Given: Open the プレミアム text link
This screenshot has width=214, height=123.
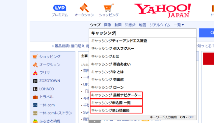Looking at the screenshot, I should click(x=60, y=15).
